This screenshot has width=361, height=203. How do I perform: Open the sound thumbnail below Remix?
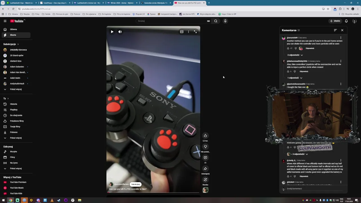[x=205, y=190]
